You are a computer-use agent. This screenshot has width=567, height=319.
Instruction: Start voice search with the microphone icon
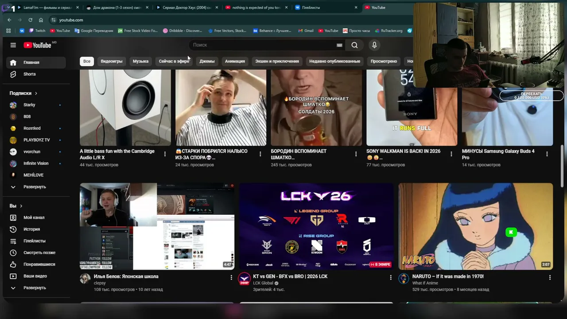pos(374,45)
